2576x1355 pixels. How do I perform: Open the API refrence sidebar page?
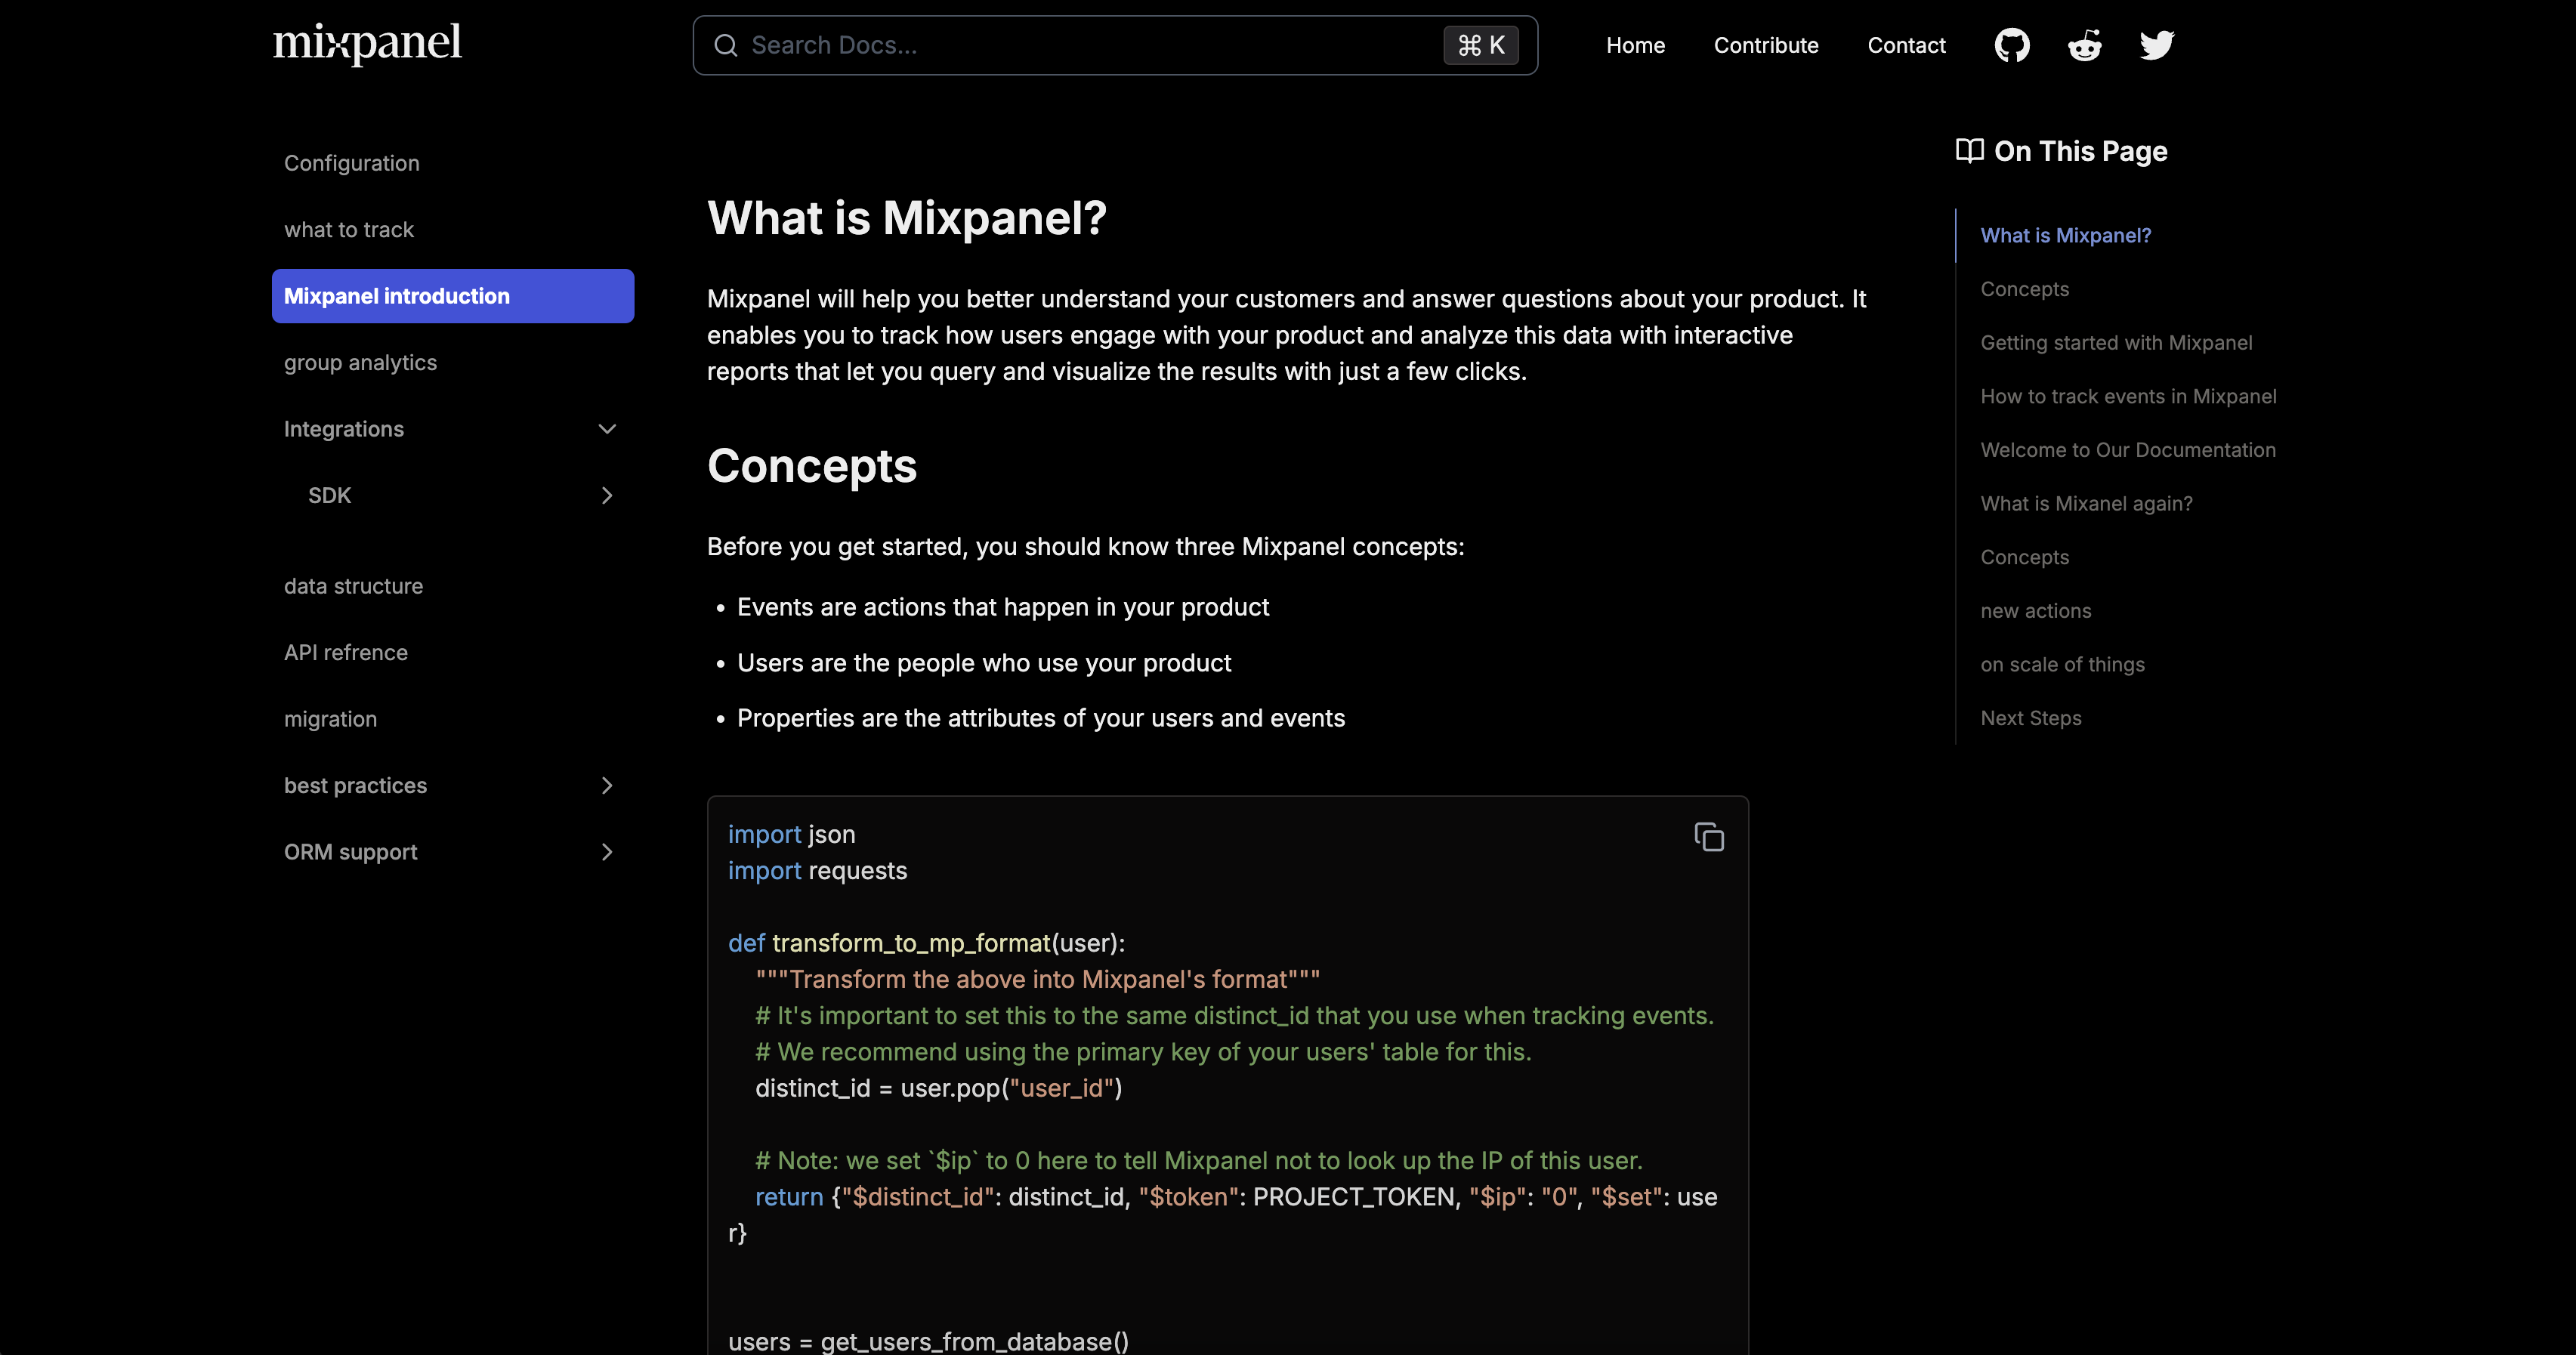click(x=345, y=653)
